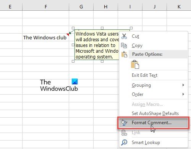Click cell containing 'The Windows club'
This screenshot has height=149, width=191.
point(45,37)
